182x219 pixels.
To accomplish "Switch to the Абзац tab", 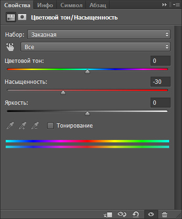I will click(98, 5).
